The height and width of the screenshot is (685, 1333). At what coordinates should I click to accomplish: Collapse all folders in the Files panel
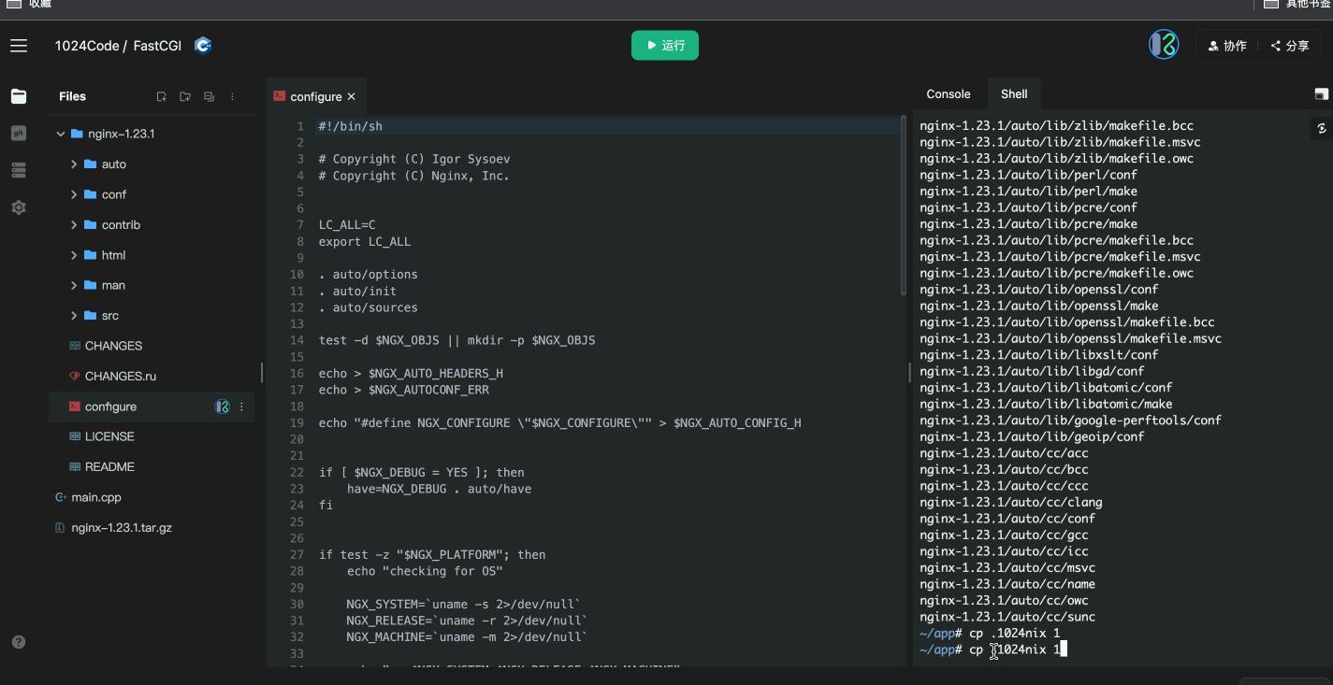[209, 96]
